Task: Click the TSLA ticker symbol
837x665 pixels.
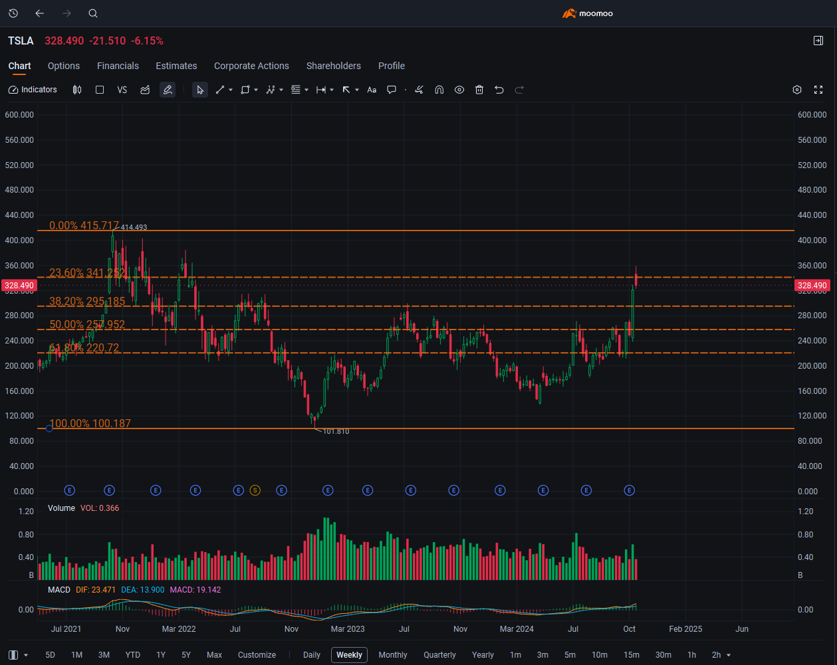Action: tap(21, 41)
